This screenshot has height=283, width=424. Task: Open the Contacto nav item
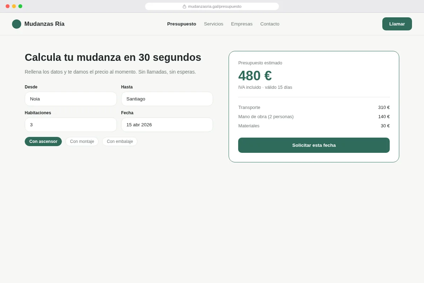270,24
